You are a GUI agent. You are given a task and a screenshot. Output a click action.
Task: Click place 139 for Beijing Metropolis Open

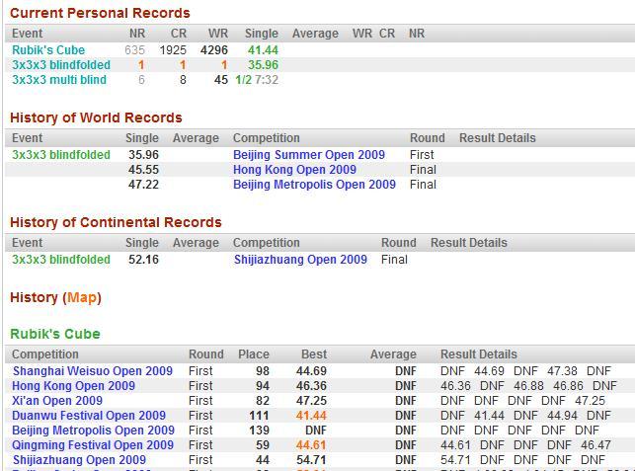tap(259, 431)
